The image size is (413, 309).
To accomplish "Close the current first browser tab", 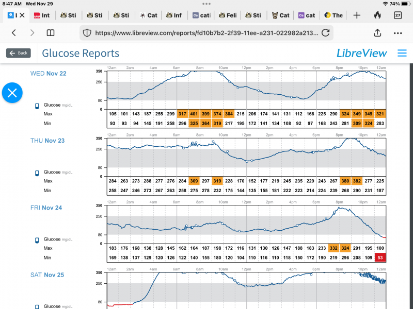I will point(22,15).
